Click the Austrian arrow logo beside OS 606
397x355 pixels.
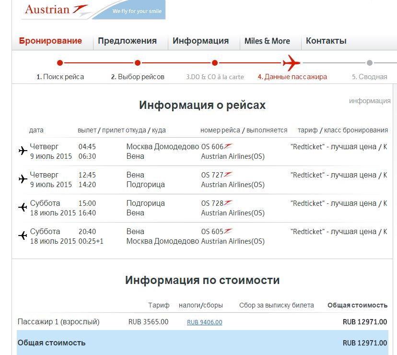click(228, 146)
